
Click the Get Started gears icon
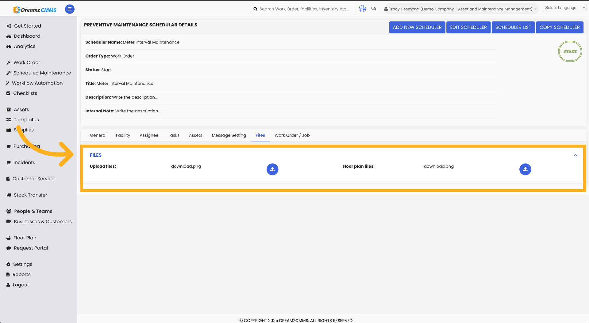click(x=9, y=26)
